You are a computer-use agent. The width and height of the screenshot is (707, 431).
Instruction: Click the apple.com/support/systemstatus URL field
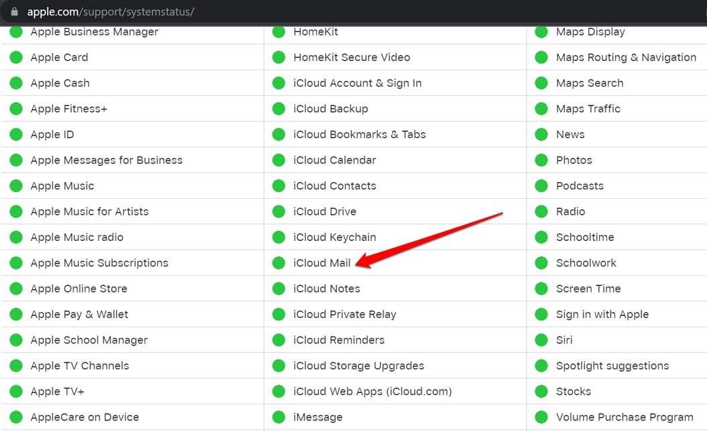click(111, 11)
